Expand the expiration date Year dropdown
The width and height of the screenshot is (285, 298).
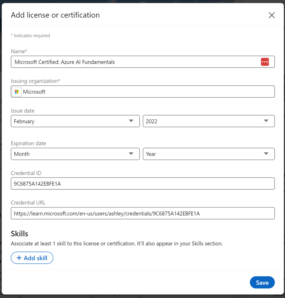point(209,154)
